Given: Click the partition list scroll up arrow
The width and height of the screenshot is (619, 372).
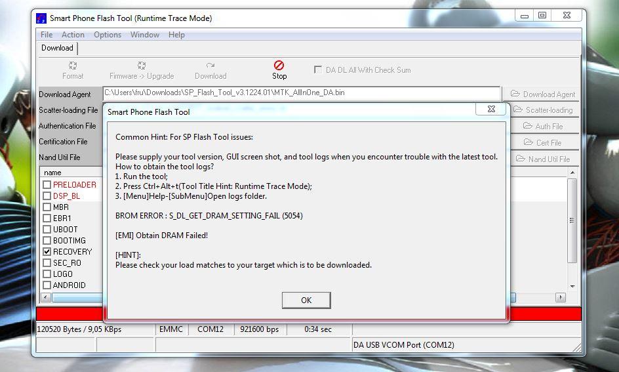Looking at the screenshot, I should coord(572,173).
